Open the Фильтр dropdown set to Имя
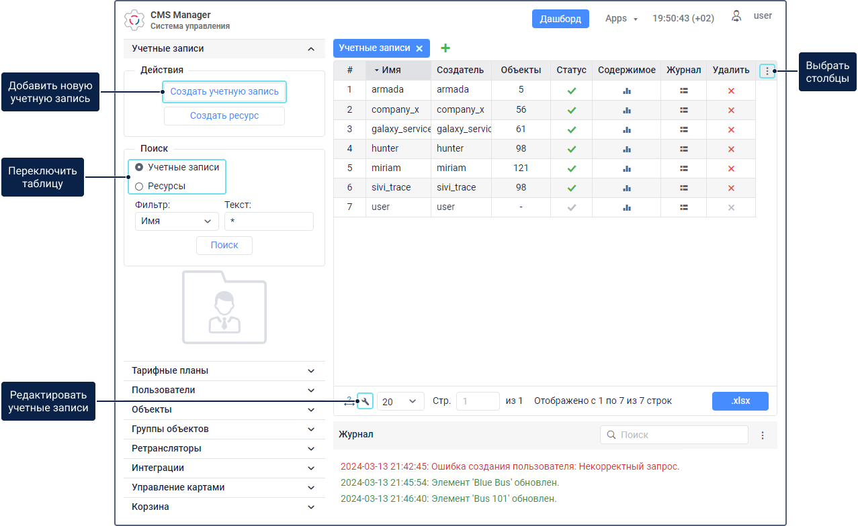This screenshot has width=858, height=526. tap(176, 221)
